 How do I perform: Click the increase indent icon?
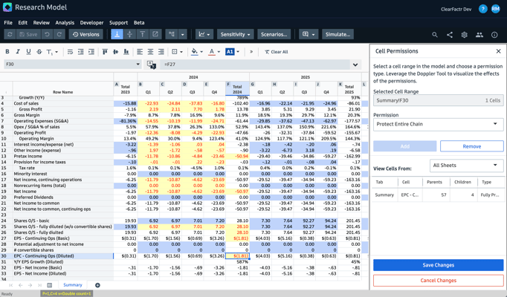click(x=91, y=52)
